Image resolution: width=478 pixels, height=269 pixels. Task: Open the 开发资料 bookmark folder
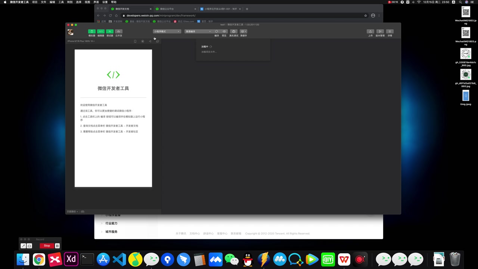pyautogui.click(x=116, y=21)
